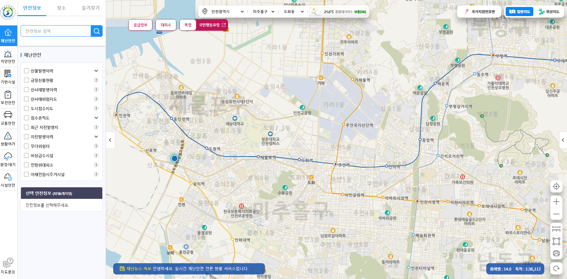Check the 산사태발생이력 checkbox
Screen dimensions: 567x279
(26, 90)
